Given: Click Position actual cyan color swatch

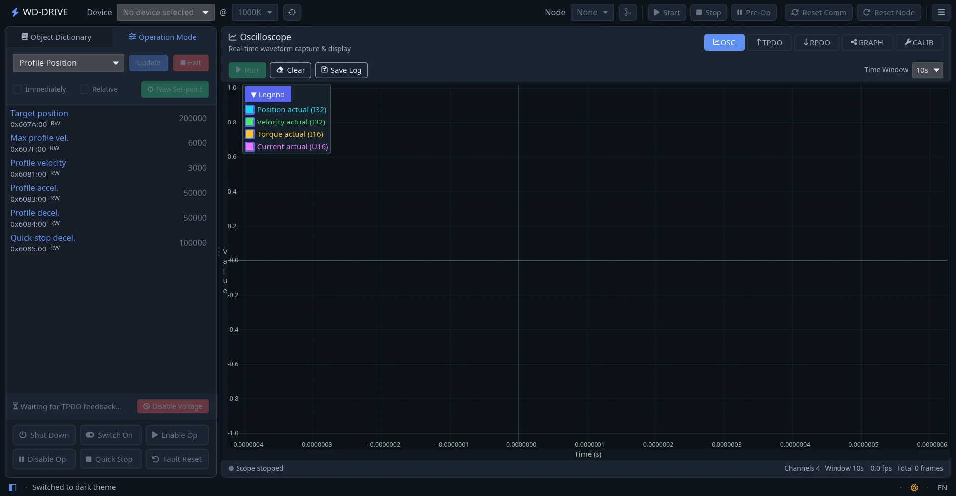Looking at the screenshot, I should pyautogui.click(x=250, y=110).
